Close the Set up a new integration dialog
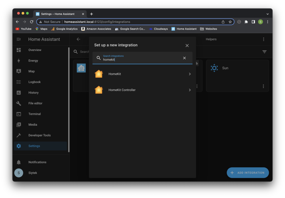 tap(187, 46)
